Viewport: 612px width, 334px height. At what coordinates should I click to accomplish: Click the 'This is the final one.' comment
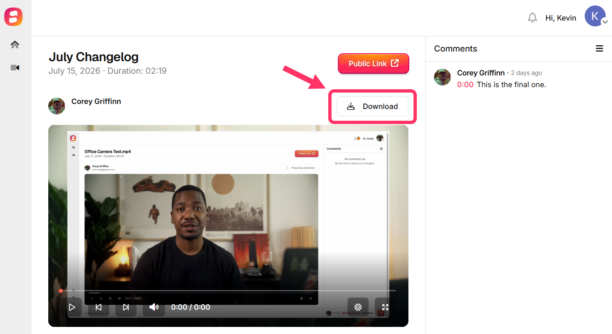click(x=511, y=85)
